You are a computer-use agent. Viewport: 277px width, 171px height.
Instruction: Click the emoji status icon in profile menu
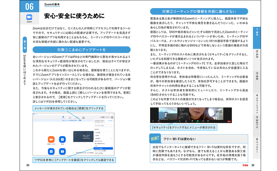[x=96, y=125]
